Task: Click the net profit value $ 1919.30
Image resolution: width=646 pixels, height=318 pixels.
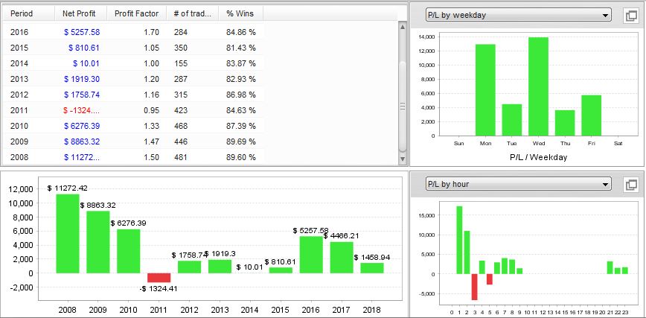Action: 82,79
